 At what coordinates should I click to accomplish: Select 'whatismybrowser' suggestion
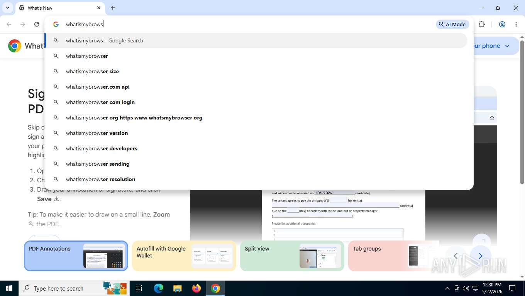(256, 56)
